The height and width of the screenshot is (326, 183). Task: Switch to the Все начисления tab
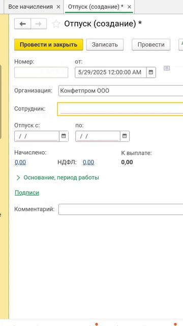pyautogui.click(x=30, y=7)
